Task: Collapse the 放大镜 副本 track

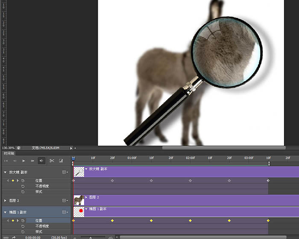Action: pos(5,172)
